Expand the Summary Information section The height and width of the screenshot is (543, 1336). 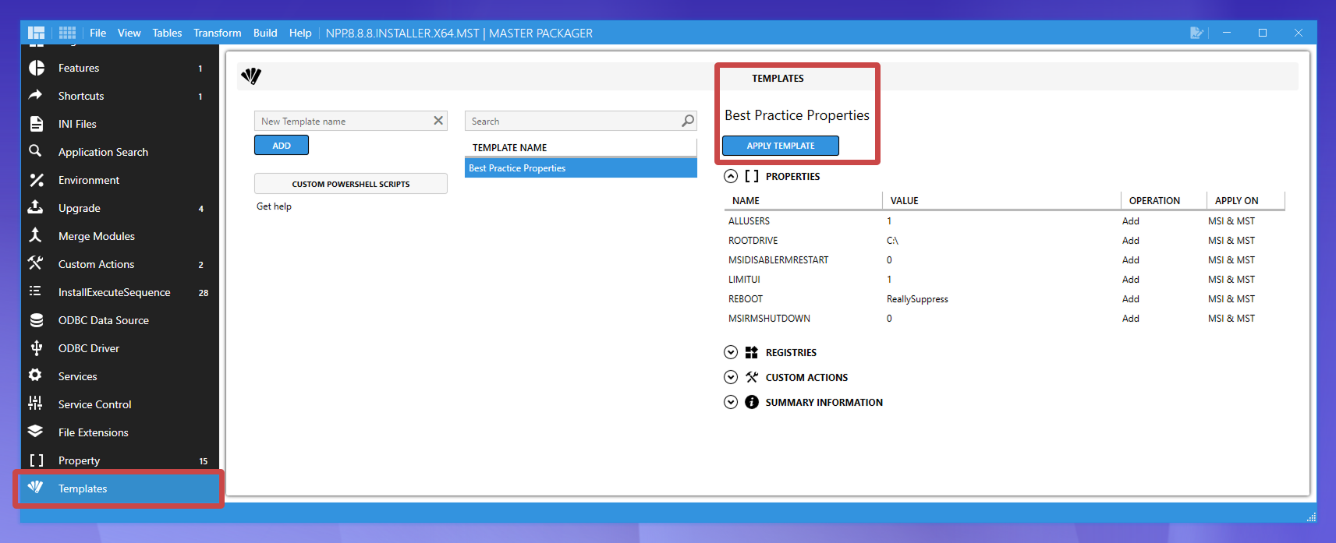(x=731, y=402)
